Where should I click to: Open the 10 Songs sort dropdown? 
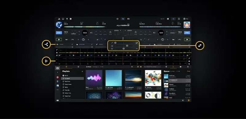[x=95, y=67]
